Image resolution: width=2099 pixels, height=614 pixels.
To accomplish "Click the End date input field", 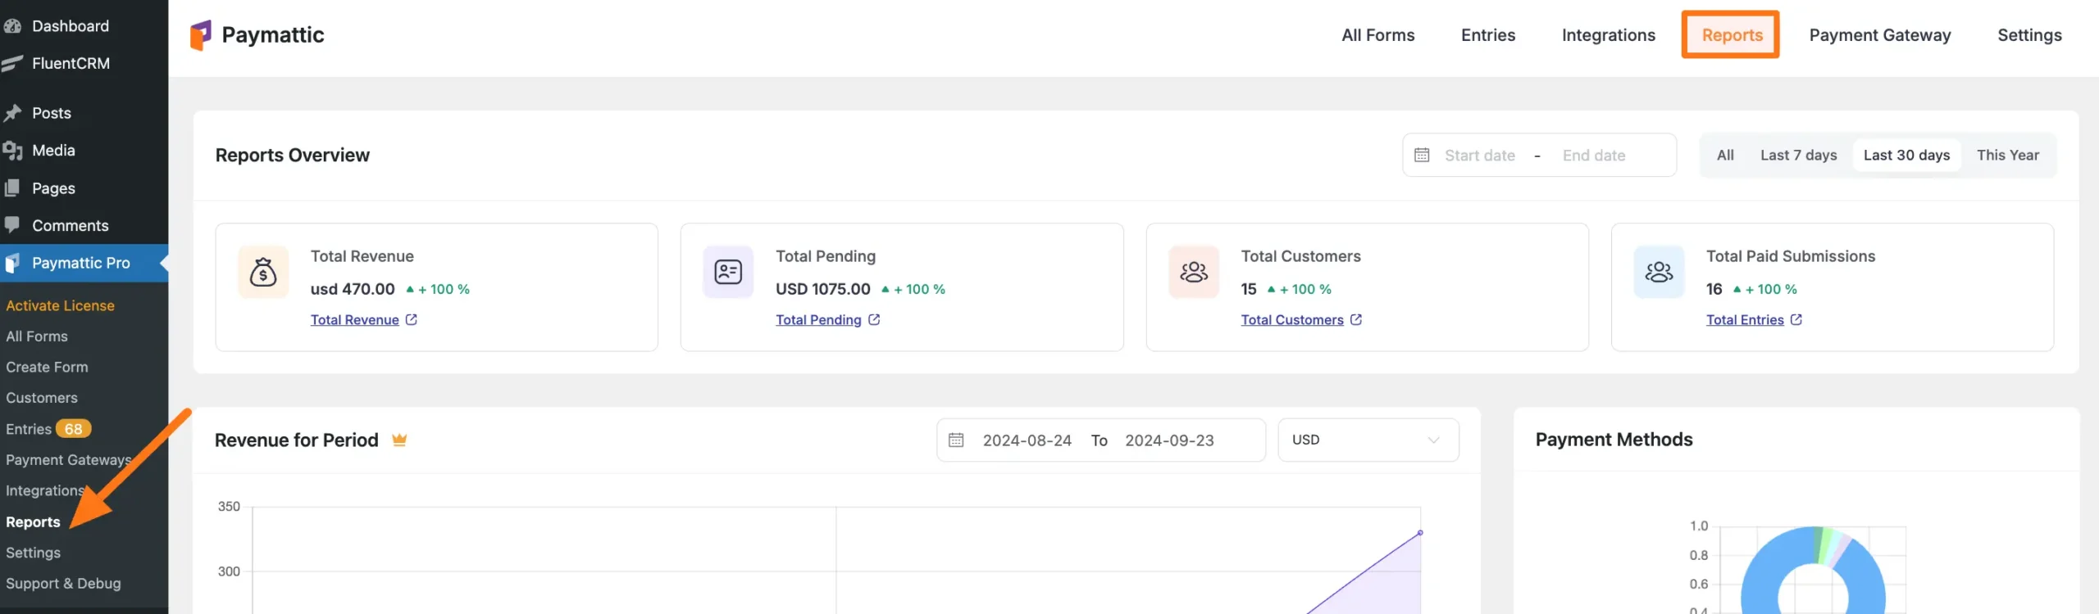I will point(1594,155).
